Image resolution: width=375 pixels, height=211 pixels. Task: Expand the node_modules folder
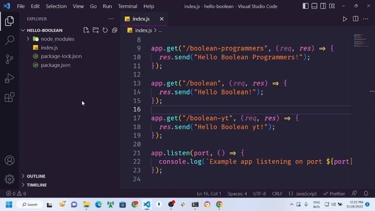pos(28,39)
